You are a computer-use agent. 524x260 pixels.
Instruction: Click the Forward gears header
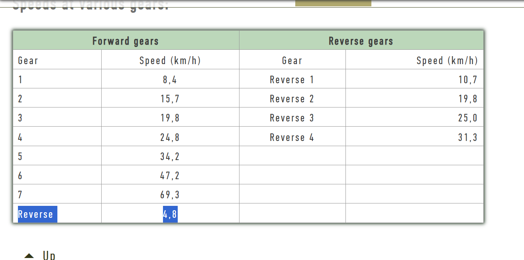pyautogui.click(x=126, y=41)
